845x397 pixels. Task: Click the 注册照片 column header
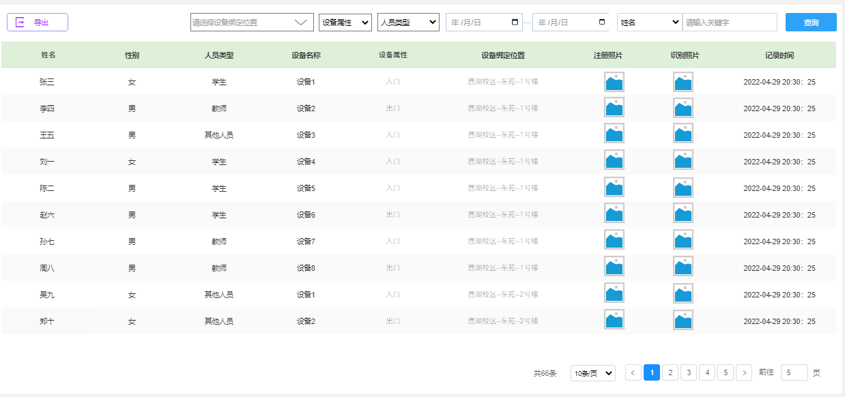coord(608,55)
